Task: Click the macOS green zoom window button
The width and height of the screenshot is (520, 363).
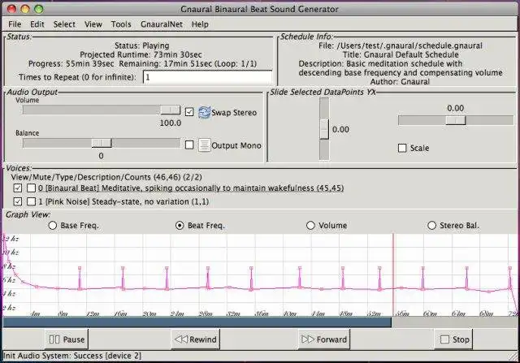Action: pos(39,9)
